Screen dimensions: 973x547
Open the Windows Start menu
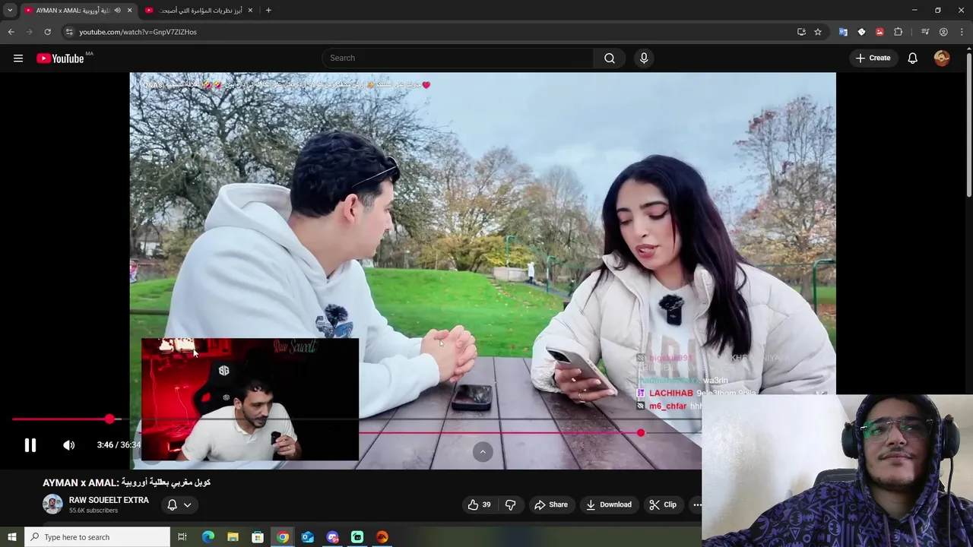click(12, 537)
